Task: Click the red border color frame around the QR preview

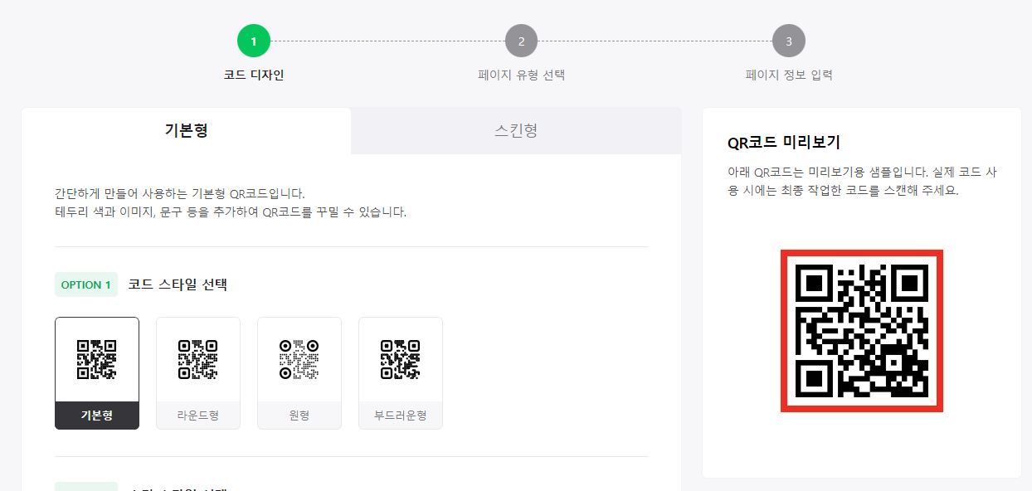Action: click(862, 252)
